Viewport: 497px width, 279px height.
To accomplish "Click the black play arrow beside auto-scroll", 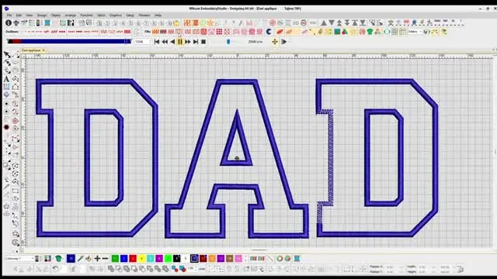I will point(284,41).
